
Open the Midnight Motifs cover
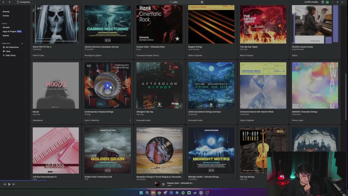[x=211, y=151]
